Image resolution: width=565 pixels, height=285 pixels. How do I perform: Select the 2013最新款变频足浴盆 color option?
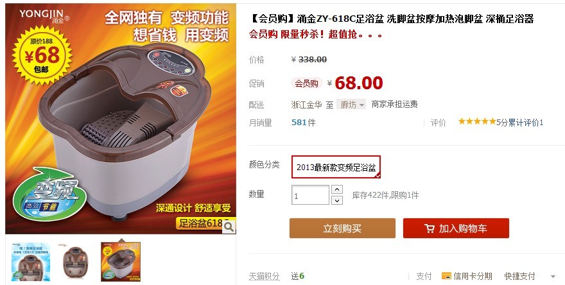[x=336, y=167]
